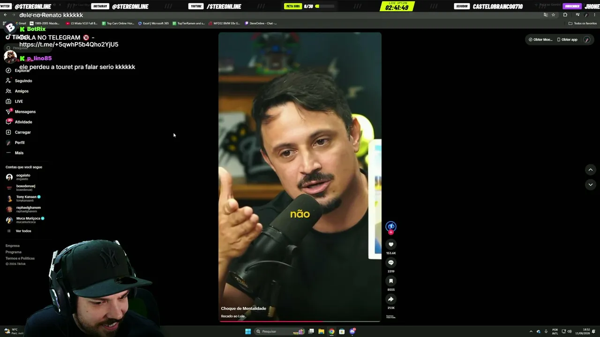
Task: Open the browser extensions puzzle icon
Action: tap(565, 15)
